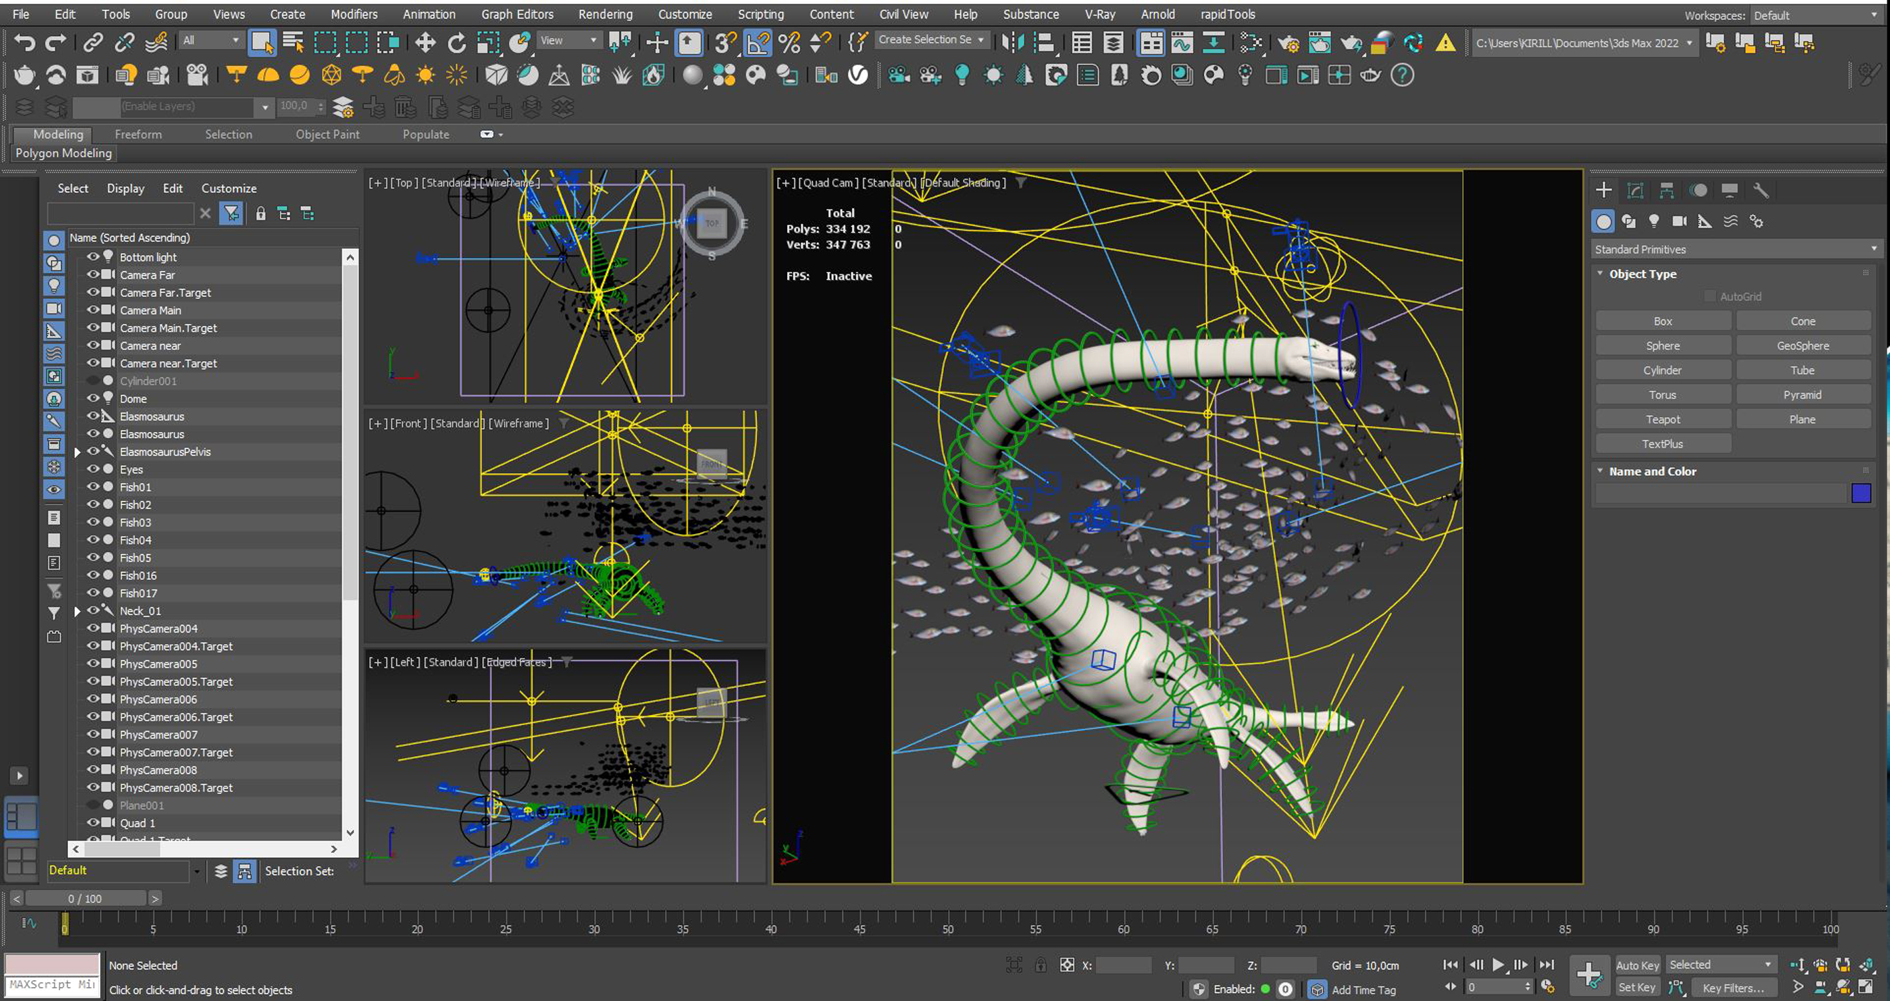The image size is (1890, 1001).
Task: Lock the scene explorer cell editing
Action: click(x=260, y=214)
